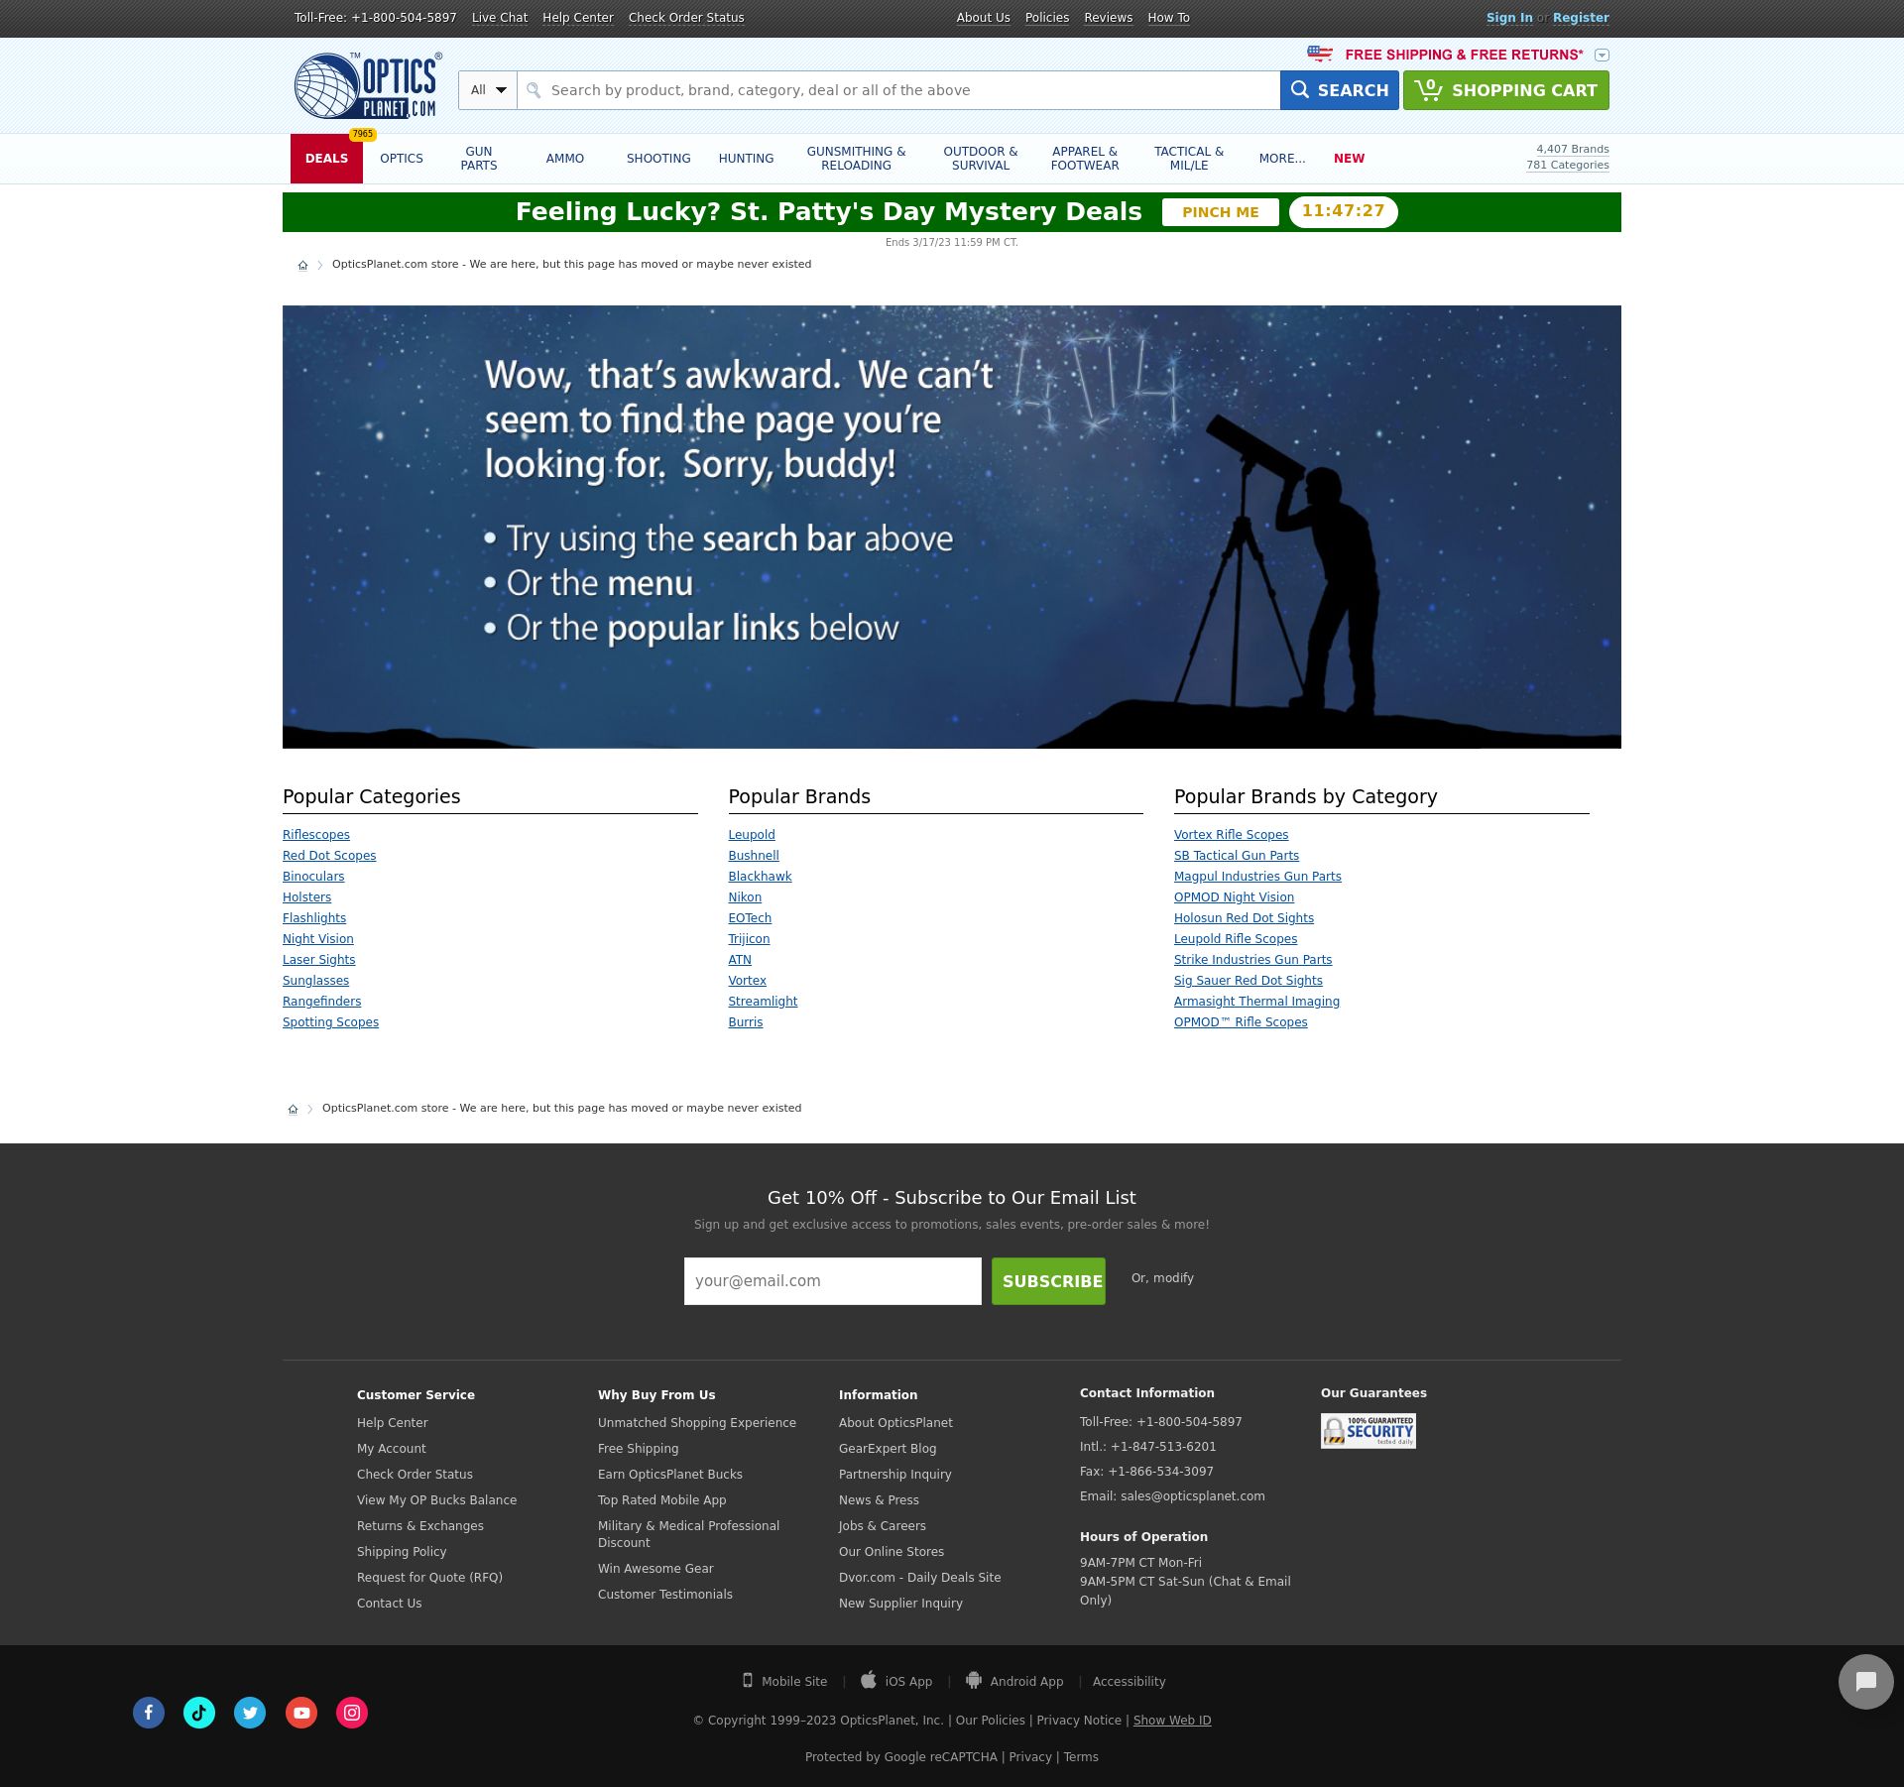Click the PINCH ME button

(1221, 212)
